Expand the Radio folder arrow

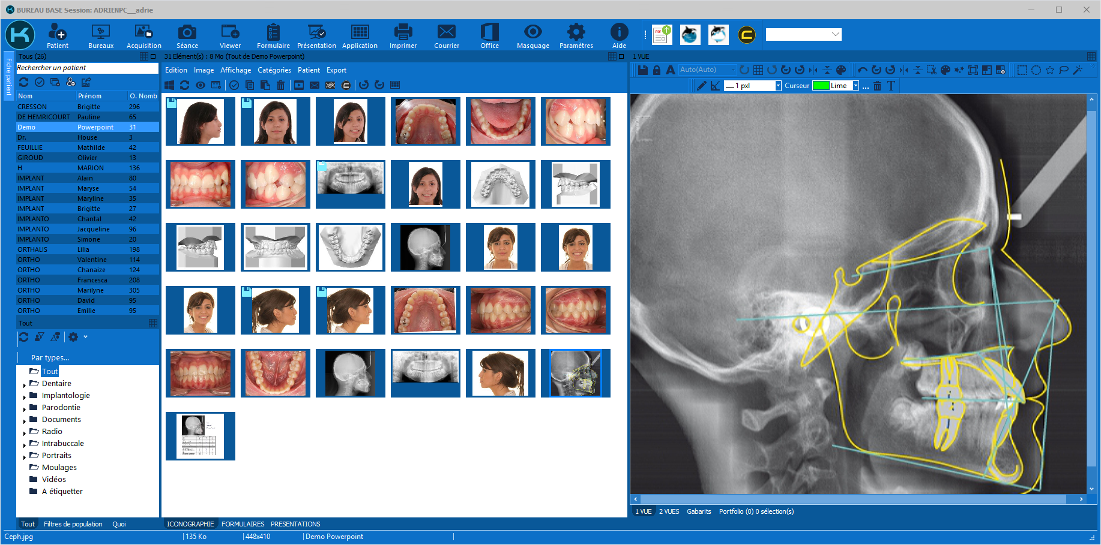24,432
